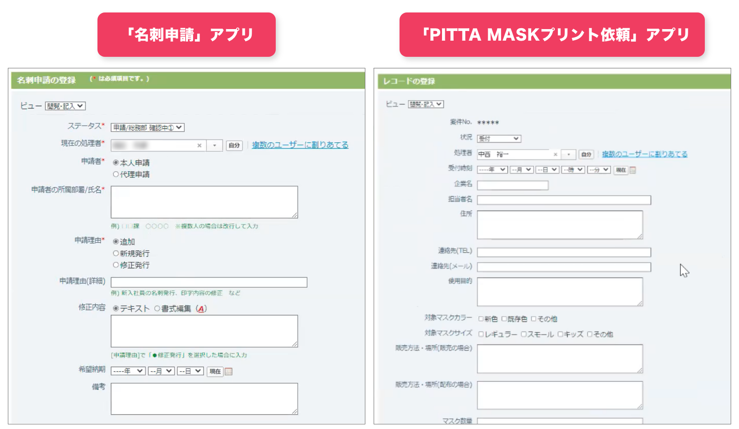Select 代理申請 radio button
Image resolution: width=739 pixels, height=429 pixels.
116,174
